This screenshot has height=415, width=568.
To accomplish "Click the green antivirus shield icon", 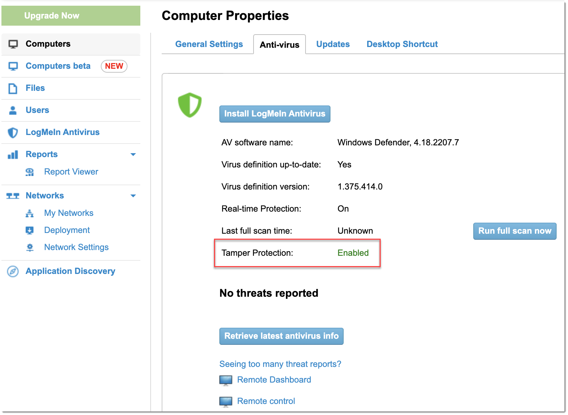I will pos(190,105).
